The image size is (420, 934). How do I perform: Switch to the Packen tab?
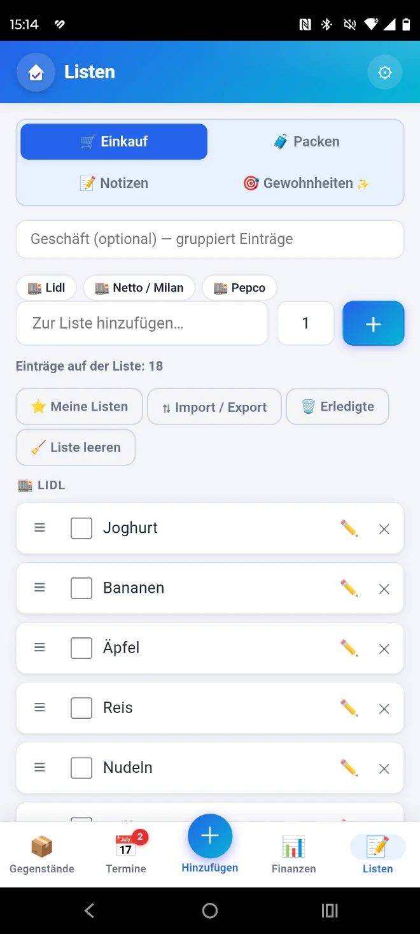click(306, 141)
